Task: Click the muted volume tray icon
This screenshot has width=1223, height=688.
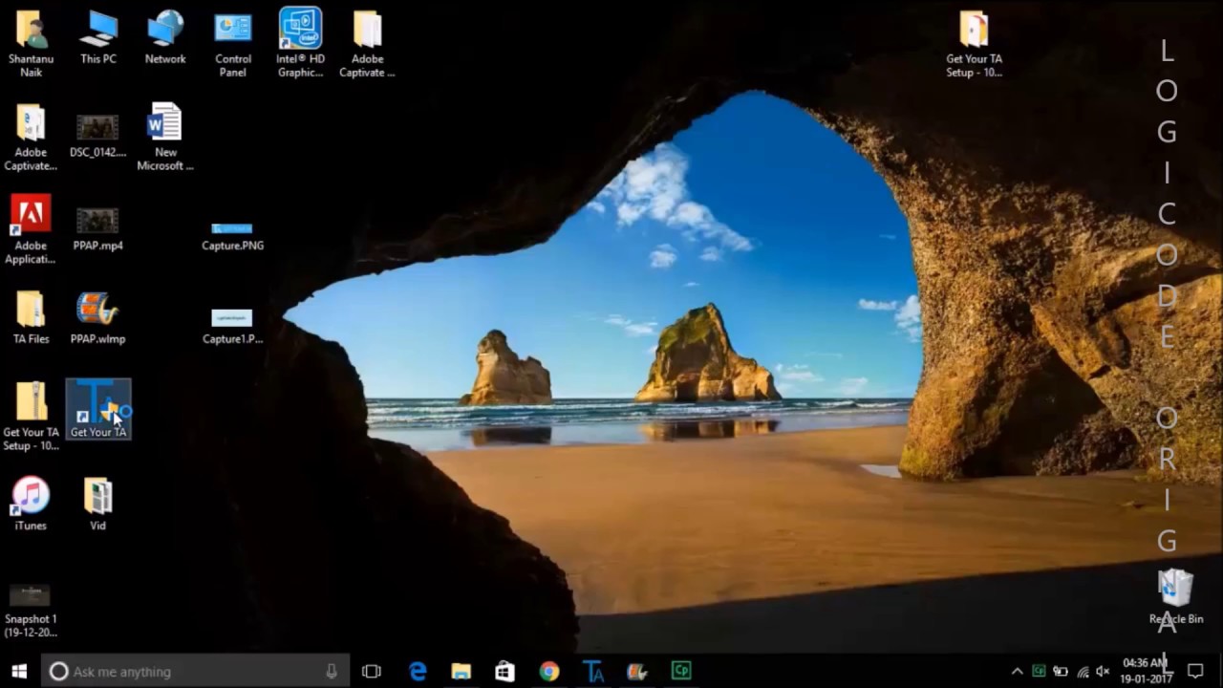Action: [1103, 671]
